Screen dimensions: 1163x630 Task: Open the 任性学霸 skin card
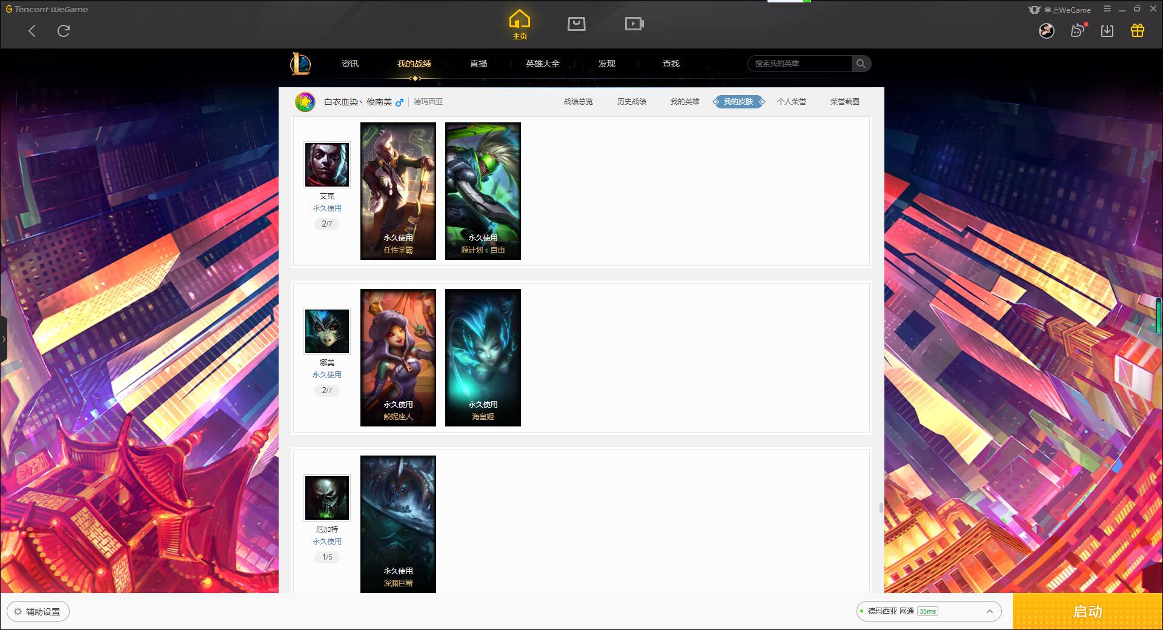click(x=398, y=191)
